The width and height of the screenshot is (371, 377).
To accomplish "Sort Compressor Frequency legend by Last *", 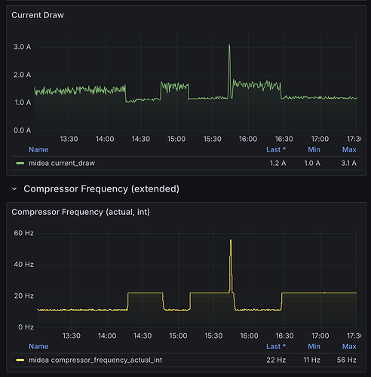I will (x=276, y=346).
